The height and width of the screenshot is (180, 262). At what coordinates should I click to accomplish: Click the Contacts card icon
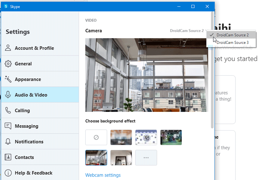8,157
